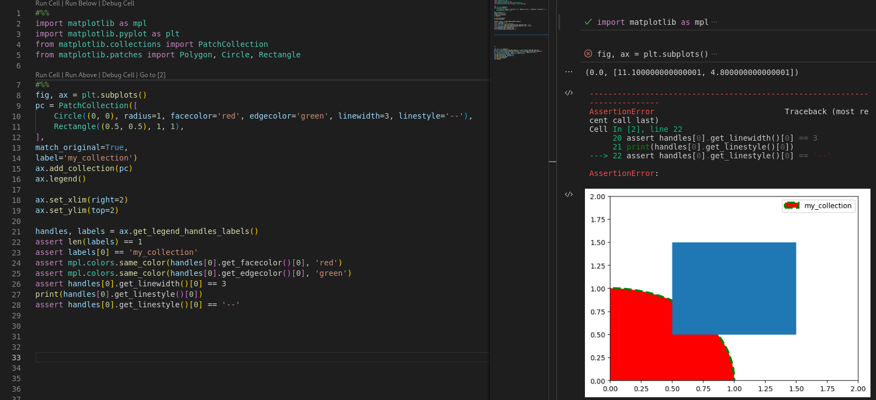The width and height of the screenshot is (876, 400).
Task: Click the editor minimap code preview
Action: [519, 30]
